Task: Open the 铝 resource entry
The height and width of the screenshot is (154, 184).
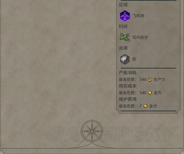Action: [134, 59]
